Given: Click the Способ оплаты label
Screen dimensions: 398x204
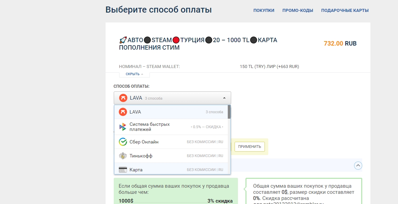Looking at the screenshot, I should 131,86.
